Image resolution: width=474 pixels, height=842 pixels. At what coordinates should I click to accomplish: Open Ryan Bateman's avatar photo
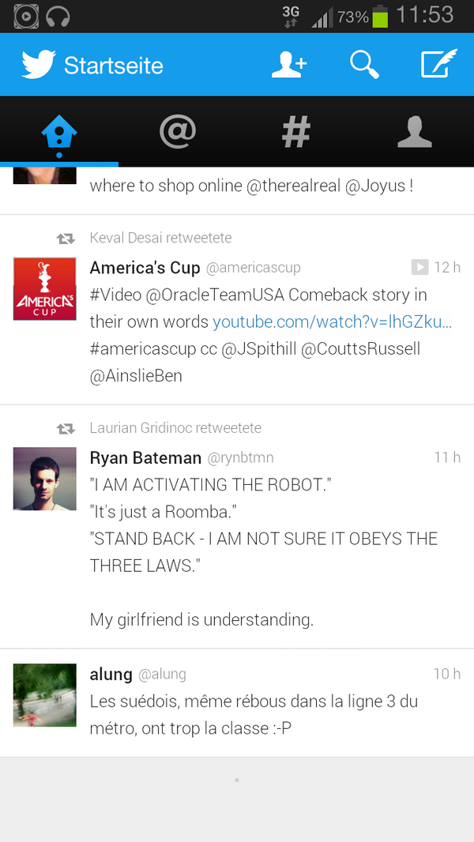[45, 479]
